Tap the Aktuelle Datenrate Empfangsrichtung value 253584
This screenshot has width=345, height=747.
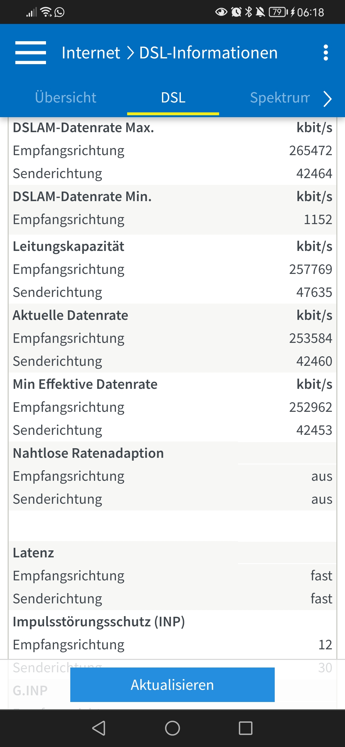tap(310, 338)
